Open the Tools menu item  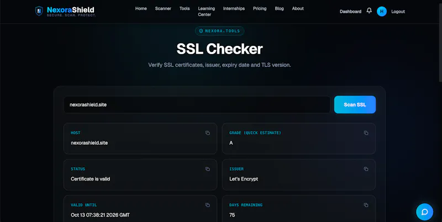(x=185, y=8)
